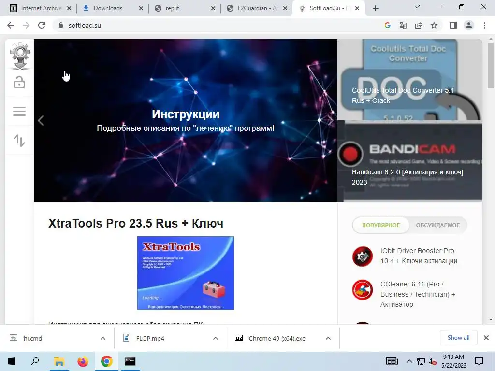Open CoolUtils Total Doc Converter 5.1 card
This screenshot has height=371, width=495.
click(410, 80)
